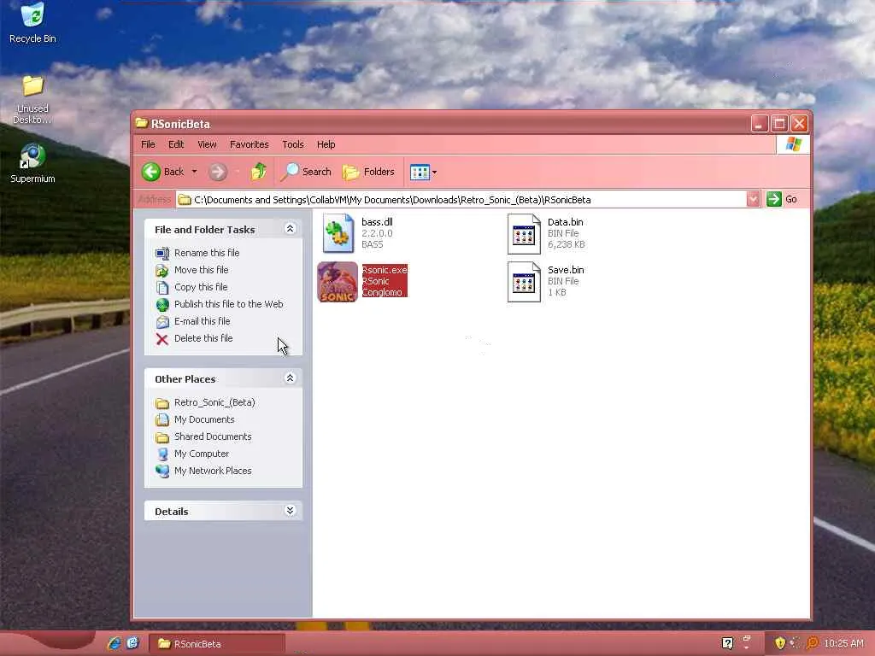875x656 pixels.
Task: Click the orange magnifier tray icon
Action: pos(813,643)
